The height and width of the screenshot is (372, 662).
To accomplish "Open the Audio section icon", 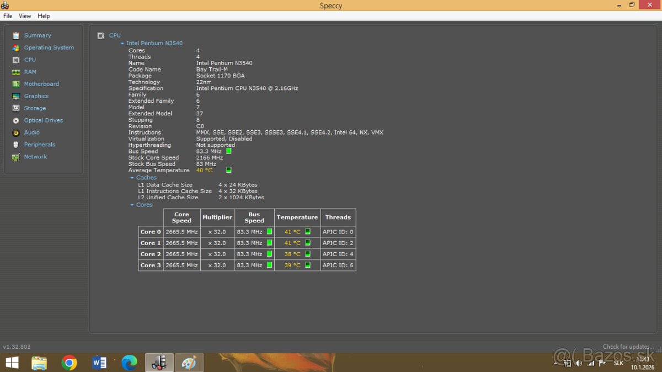I will (17, 132).
